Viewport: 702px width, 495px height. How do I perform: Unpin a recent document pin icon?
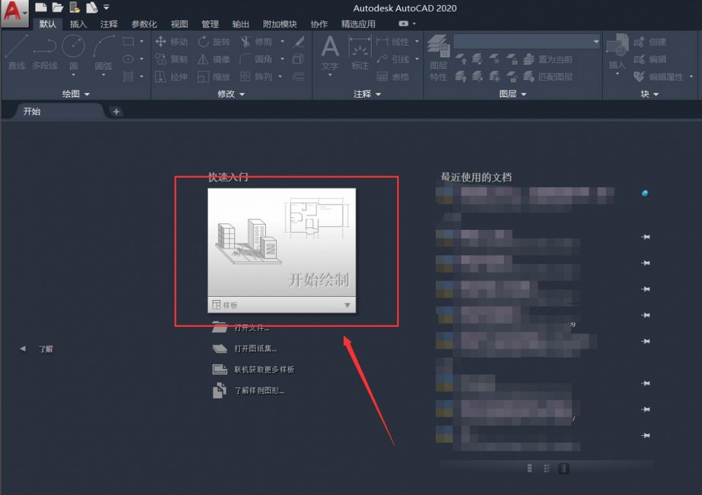coord(645,236)
